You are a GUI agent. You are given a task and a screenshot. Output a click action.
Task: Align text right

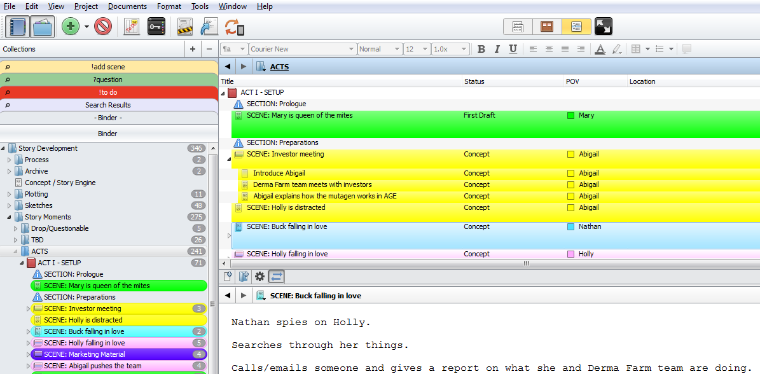[581, 49]
